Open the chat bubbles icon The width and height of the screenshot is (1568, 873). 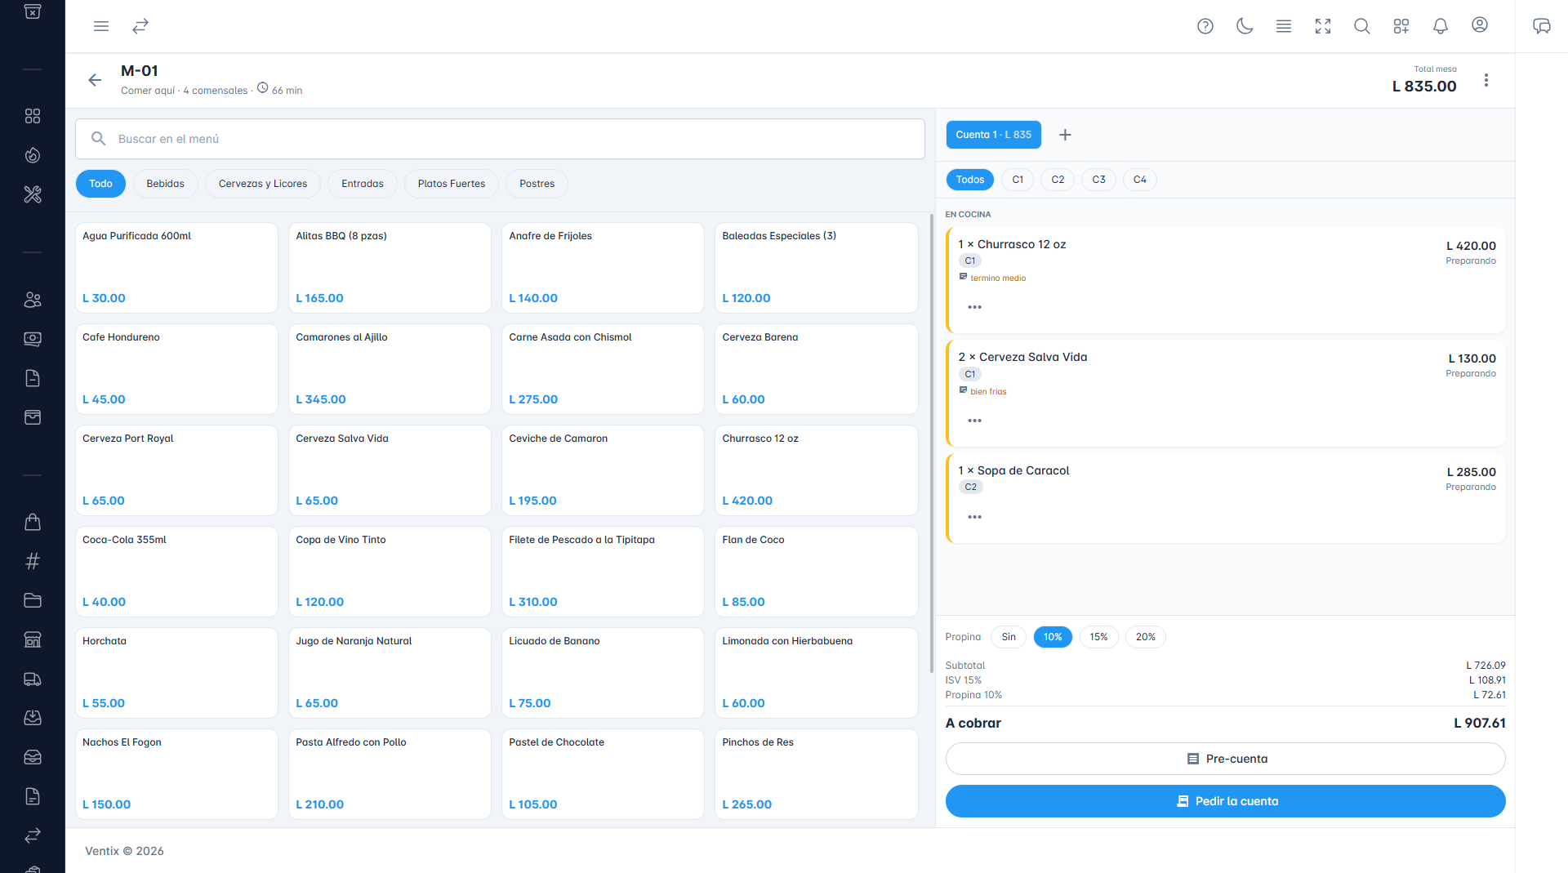(1542, 26)
